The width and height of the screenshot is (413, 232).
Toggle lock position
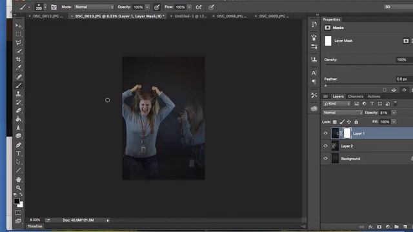349,122
